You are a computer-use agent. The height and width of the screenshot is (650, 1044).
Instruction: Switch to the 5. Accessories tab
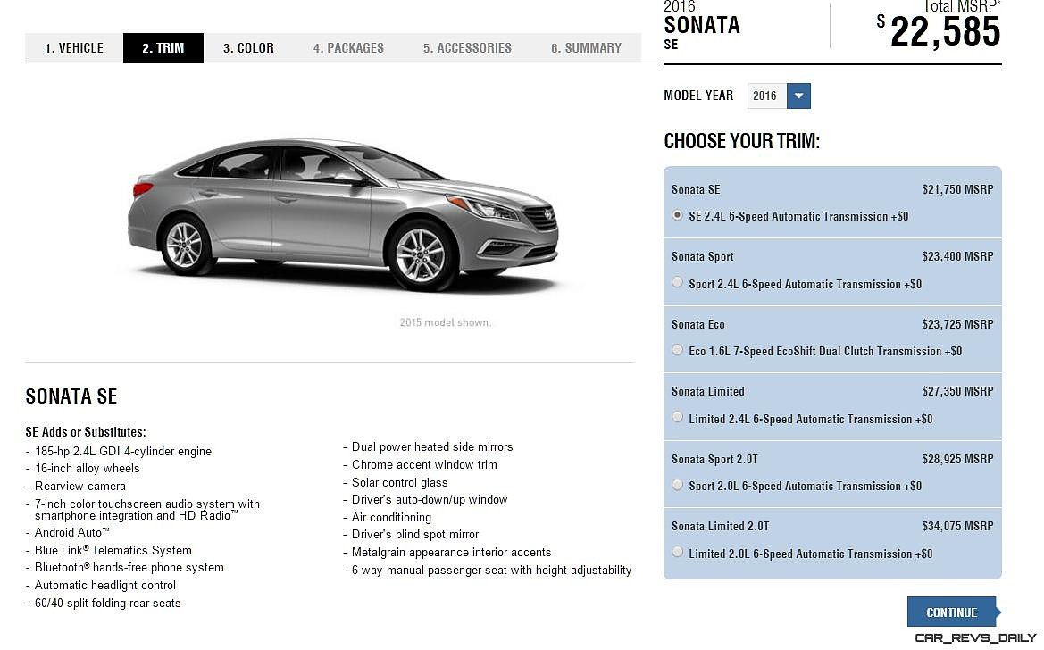coord(467,48)
